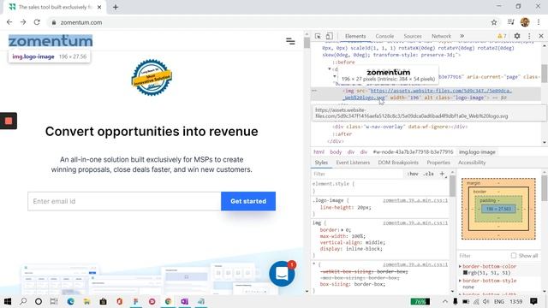Reload the zomentum.com page
Screen dimensions: 548x308
37,22
